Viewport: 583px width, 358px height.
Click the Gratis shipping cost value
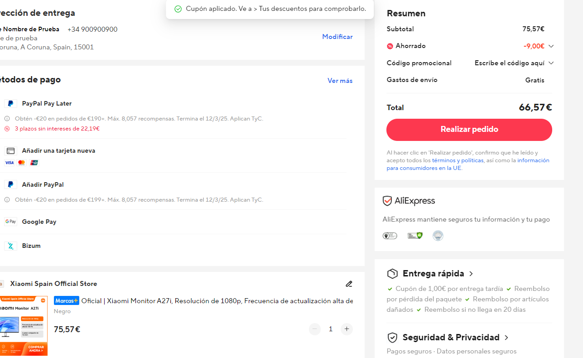535,80
